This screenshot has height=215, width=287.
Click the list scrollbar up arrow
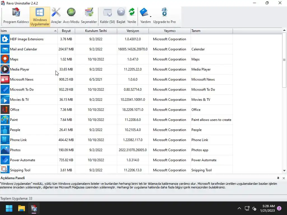pos(284,30)
